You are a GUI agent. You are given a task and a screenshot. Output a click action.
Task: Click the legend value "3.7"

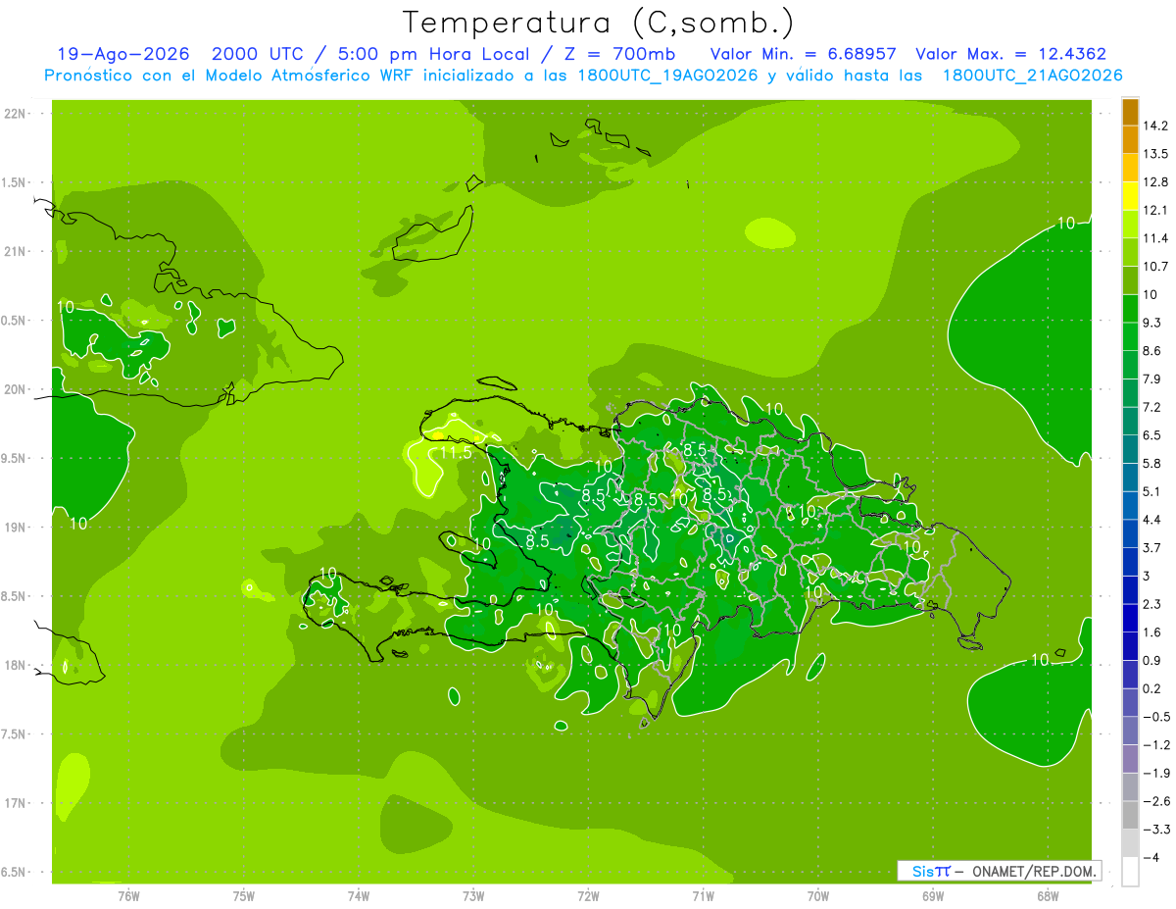click(1152, 547)
